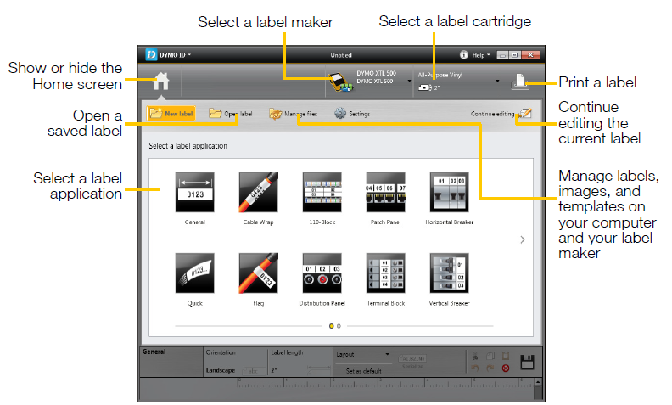Click the label cartridge size icon
The width and height of the screenshot is (672, 405).
(425, 87)
